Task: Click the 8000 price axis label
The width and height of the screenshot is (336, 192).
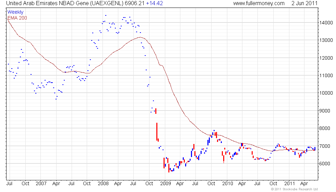Action: pos(324,128)
